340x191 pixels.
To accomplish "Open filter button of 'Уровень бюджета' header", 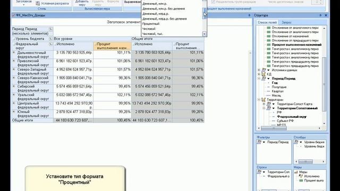I will click(x=51, y=39).
